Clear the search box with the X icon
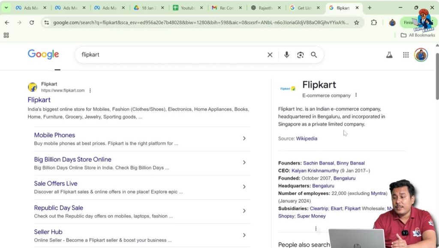The height and width of the screenshot is (248, 439). [270, 55]
